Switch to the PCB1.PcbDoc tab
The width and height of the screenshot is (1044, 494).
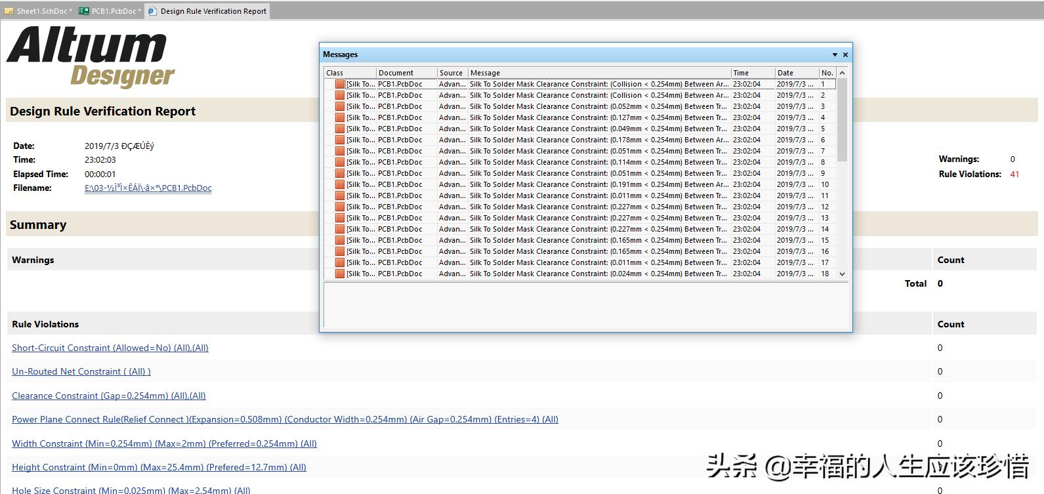click(110, 11)
